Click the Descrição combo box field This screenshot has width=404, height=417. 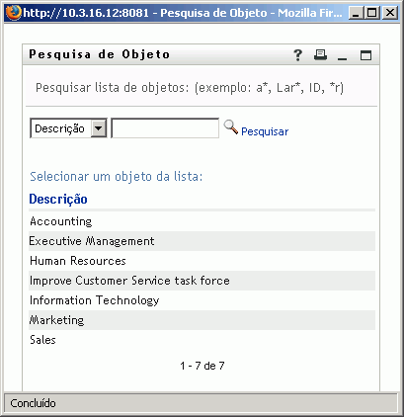[68, 128]
